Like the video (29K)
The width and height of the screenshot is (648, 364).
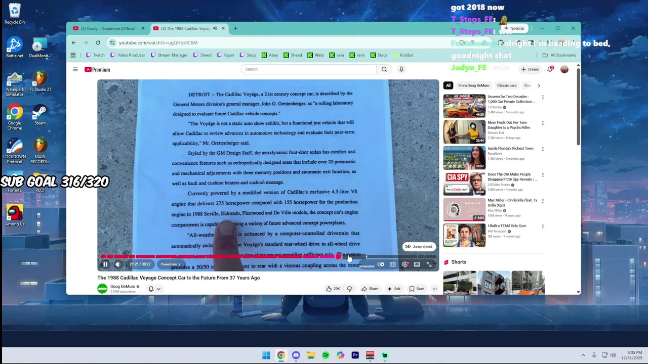333,289
